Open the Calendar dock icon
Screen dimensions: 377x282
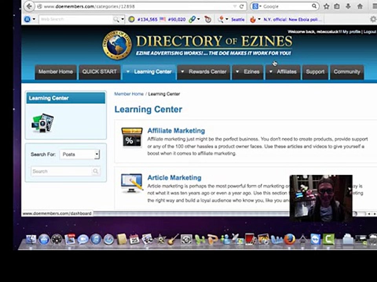click(134, 239)
